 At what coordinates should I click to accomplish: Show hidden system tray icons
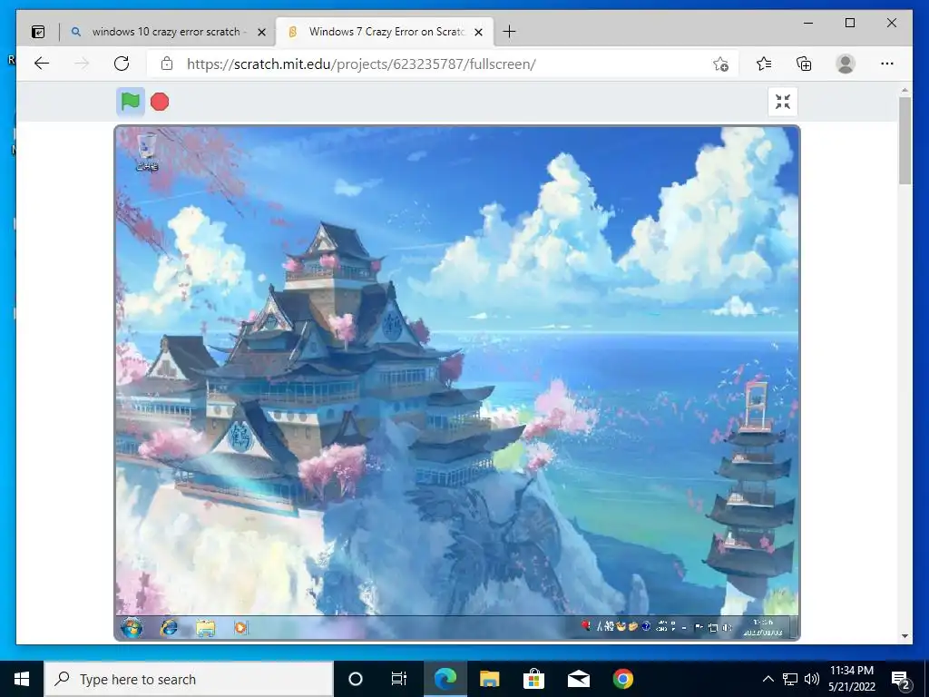[x=768, y=679]
